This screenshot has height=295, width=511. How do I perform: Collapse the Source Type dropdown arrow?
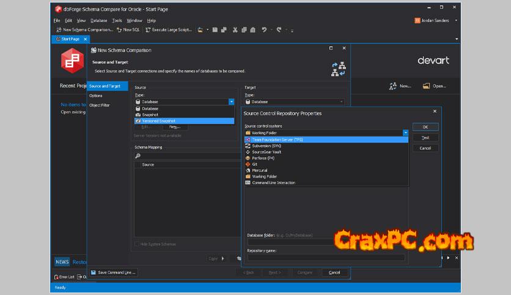[231, 102]
